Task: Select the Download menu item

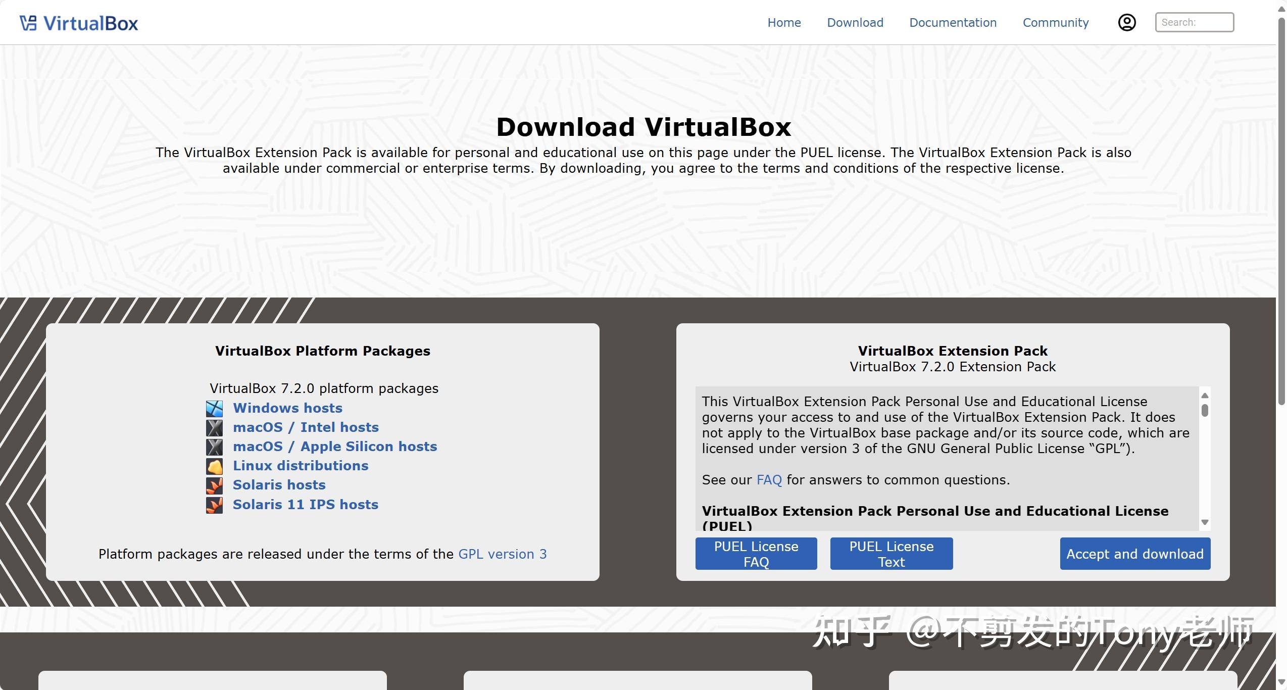Action: tap(855, 22)
